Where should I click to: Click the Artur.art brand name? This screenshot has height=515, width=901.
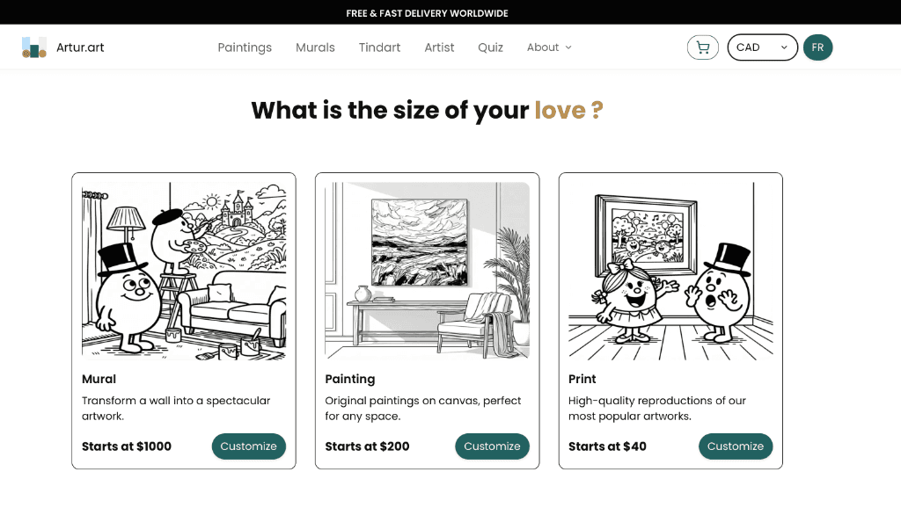[x=78, y=47]
